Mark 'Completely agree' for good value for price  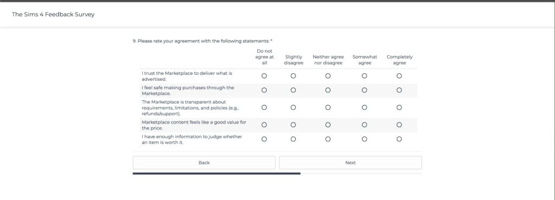(x=399, y=125)
